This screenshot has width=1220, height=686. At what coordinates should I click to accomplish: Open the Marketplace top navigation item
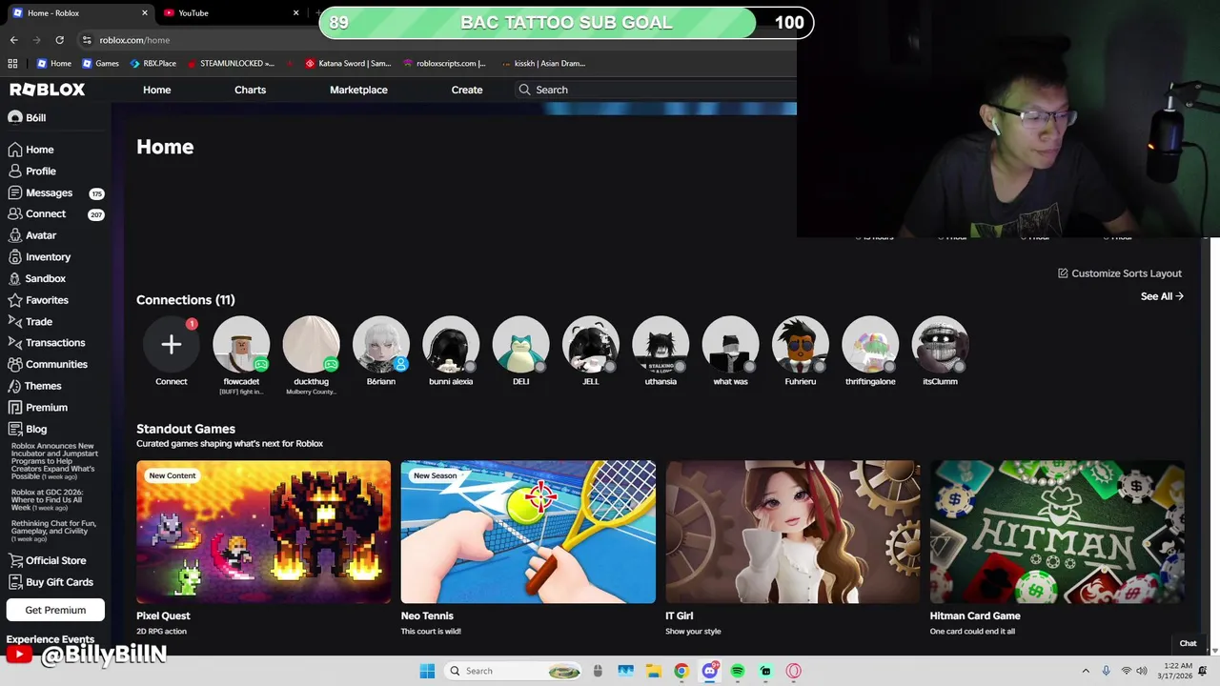358,90
